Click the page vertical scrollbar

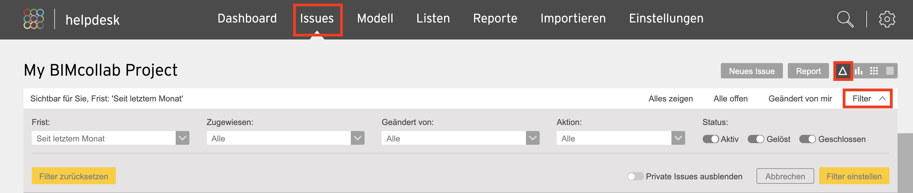tap(905, 163)
